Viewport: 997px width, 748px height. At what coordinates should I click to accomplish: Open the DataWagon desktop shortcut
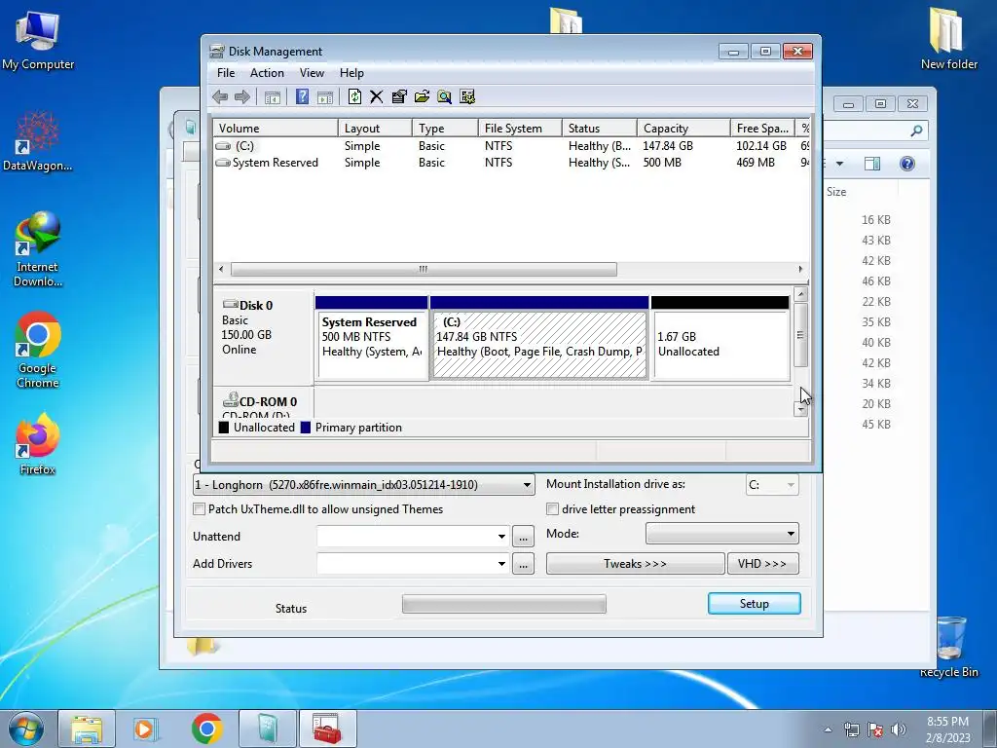pyautogui.click(x=38, y=141)
